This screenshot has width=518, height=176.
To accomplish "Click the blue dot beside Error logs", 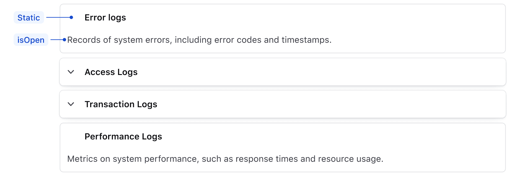I will click(71, 17).
